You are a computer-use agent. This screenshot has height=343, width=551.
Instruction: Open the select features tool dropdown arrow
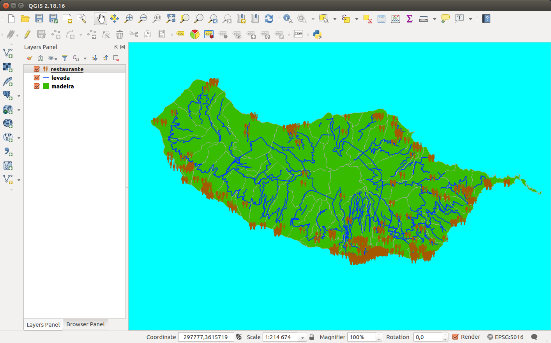tap(335, 19)
